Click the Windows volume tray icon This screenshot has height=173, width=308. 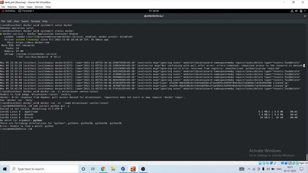point(268,169)
